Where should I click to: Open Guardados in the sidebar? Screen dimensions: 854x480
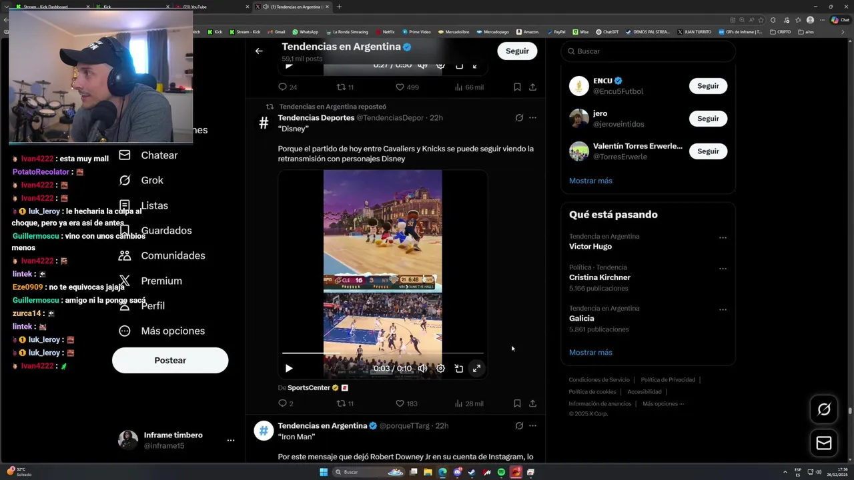click(x=155, y=231)
